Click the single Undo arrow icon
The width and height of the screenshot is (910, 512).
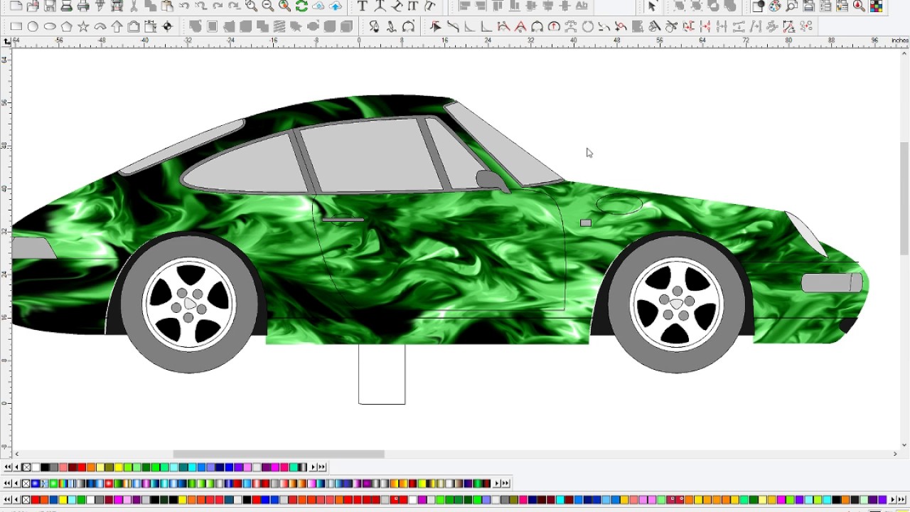(184, 6)
